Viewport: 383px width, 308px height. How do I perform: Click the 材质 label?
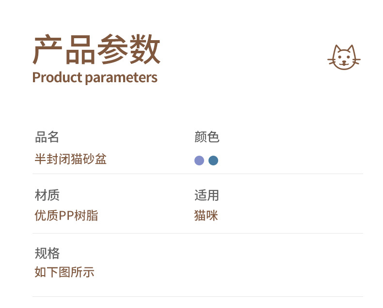(x=47, y=195)
